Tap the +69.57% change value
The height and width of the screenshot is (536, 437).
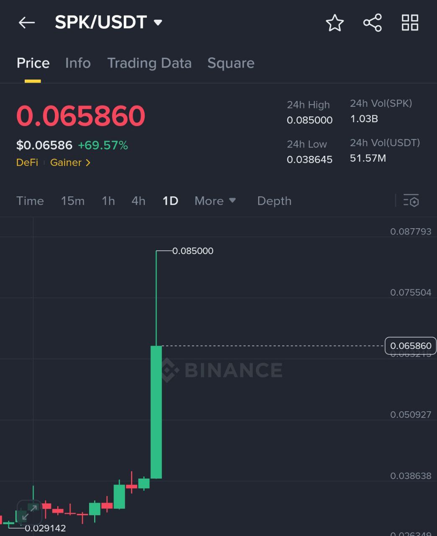click(103, 145)
